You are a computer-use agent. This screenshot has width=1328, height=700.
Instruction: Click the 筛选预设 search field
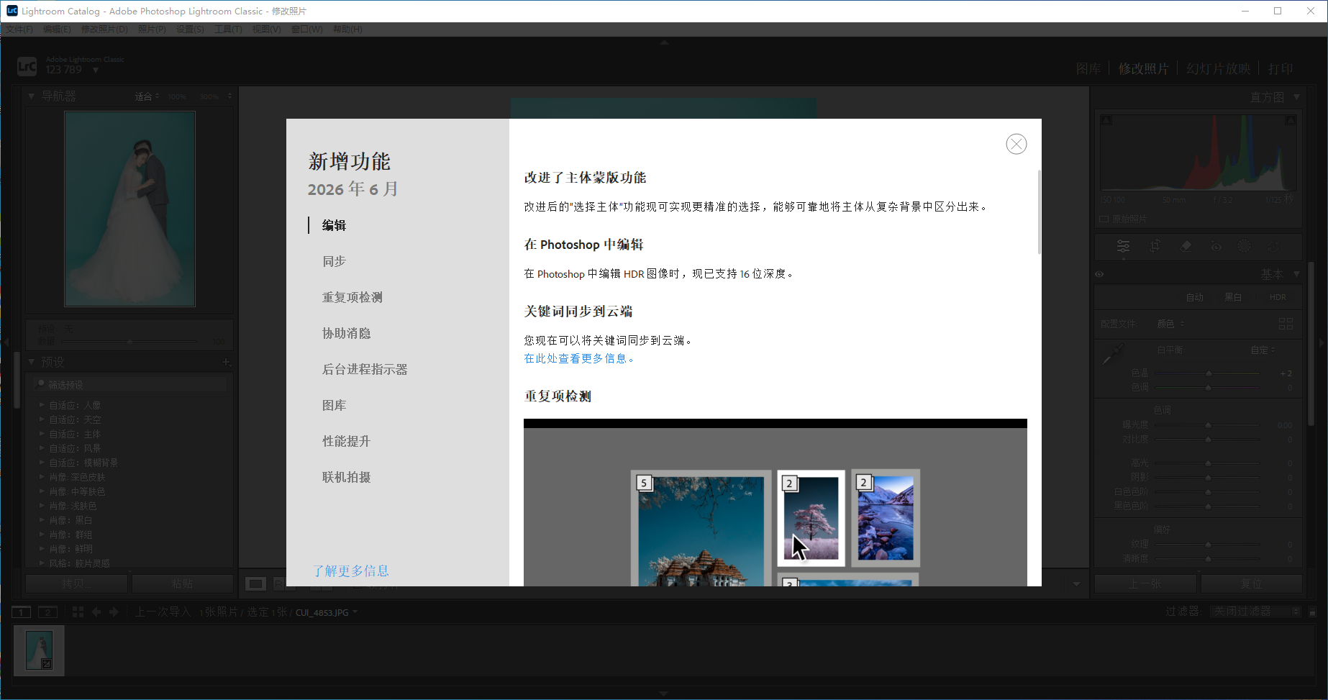click(130, 385)
